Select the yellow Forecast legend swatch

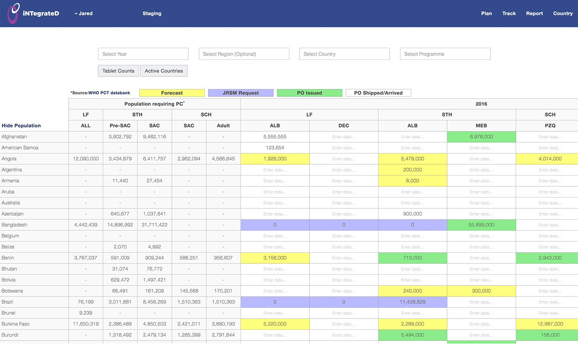coord(172,93)
